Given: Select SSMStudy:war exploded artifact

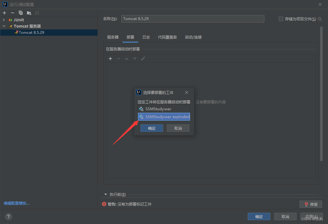Looking at the screenshot, I should 164,117.
